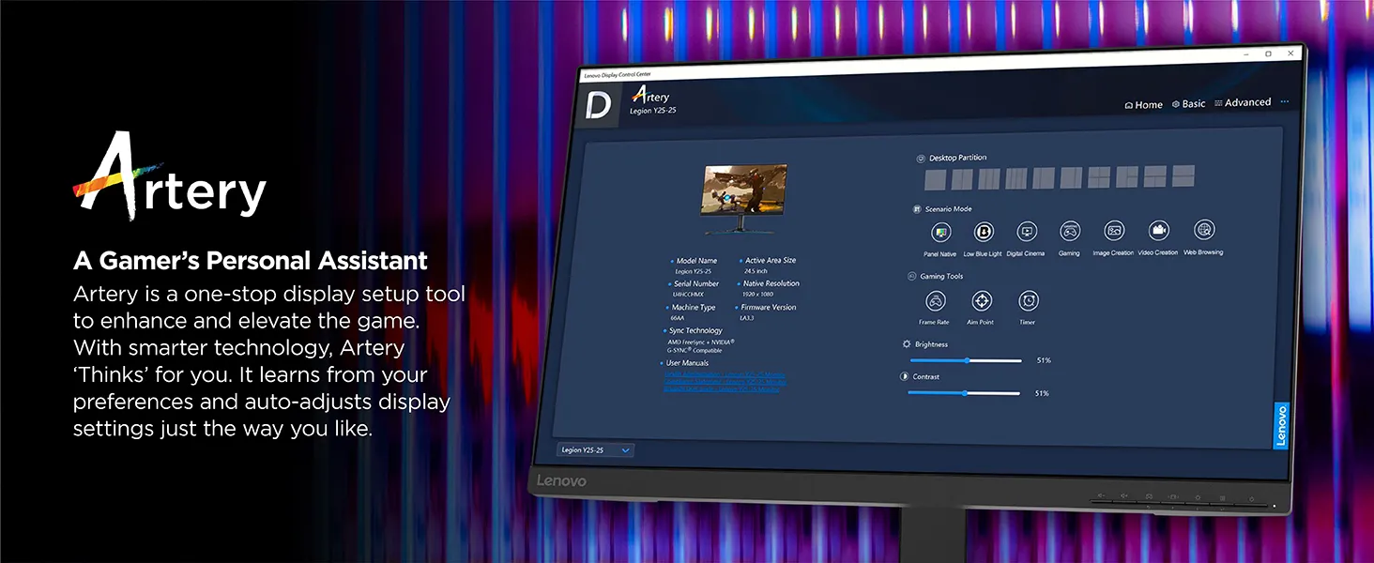1374x563 pixels.
Task: Switch to the Advanced tab
Action: [x=1243, y=102]
